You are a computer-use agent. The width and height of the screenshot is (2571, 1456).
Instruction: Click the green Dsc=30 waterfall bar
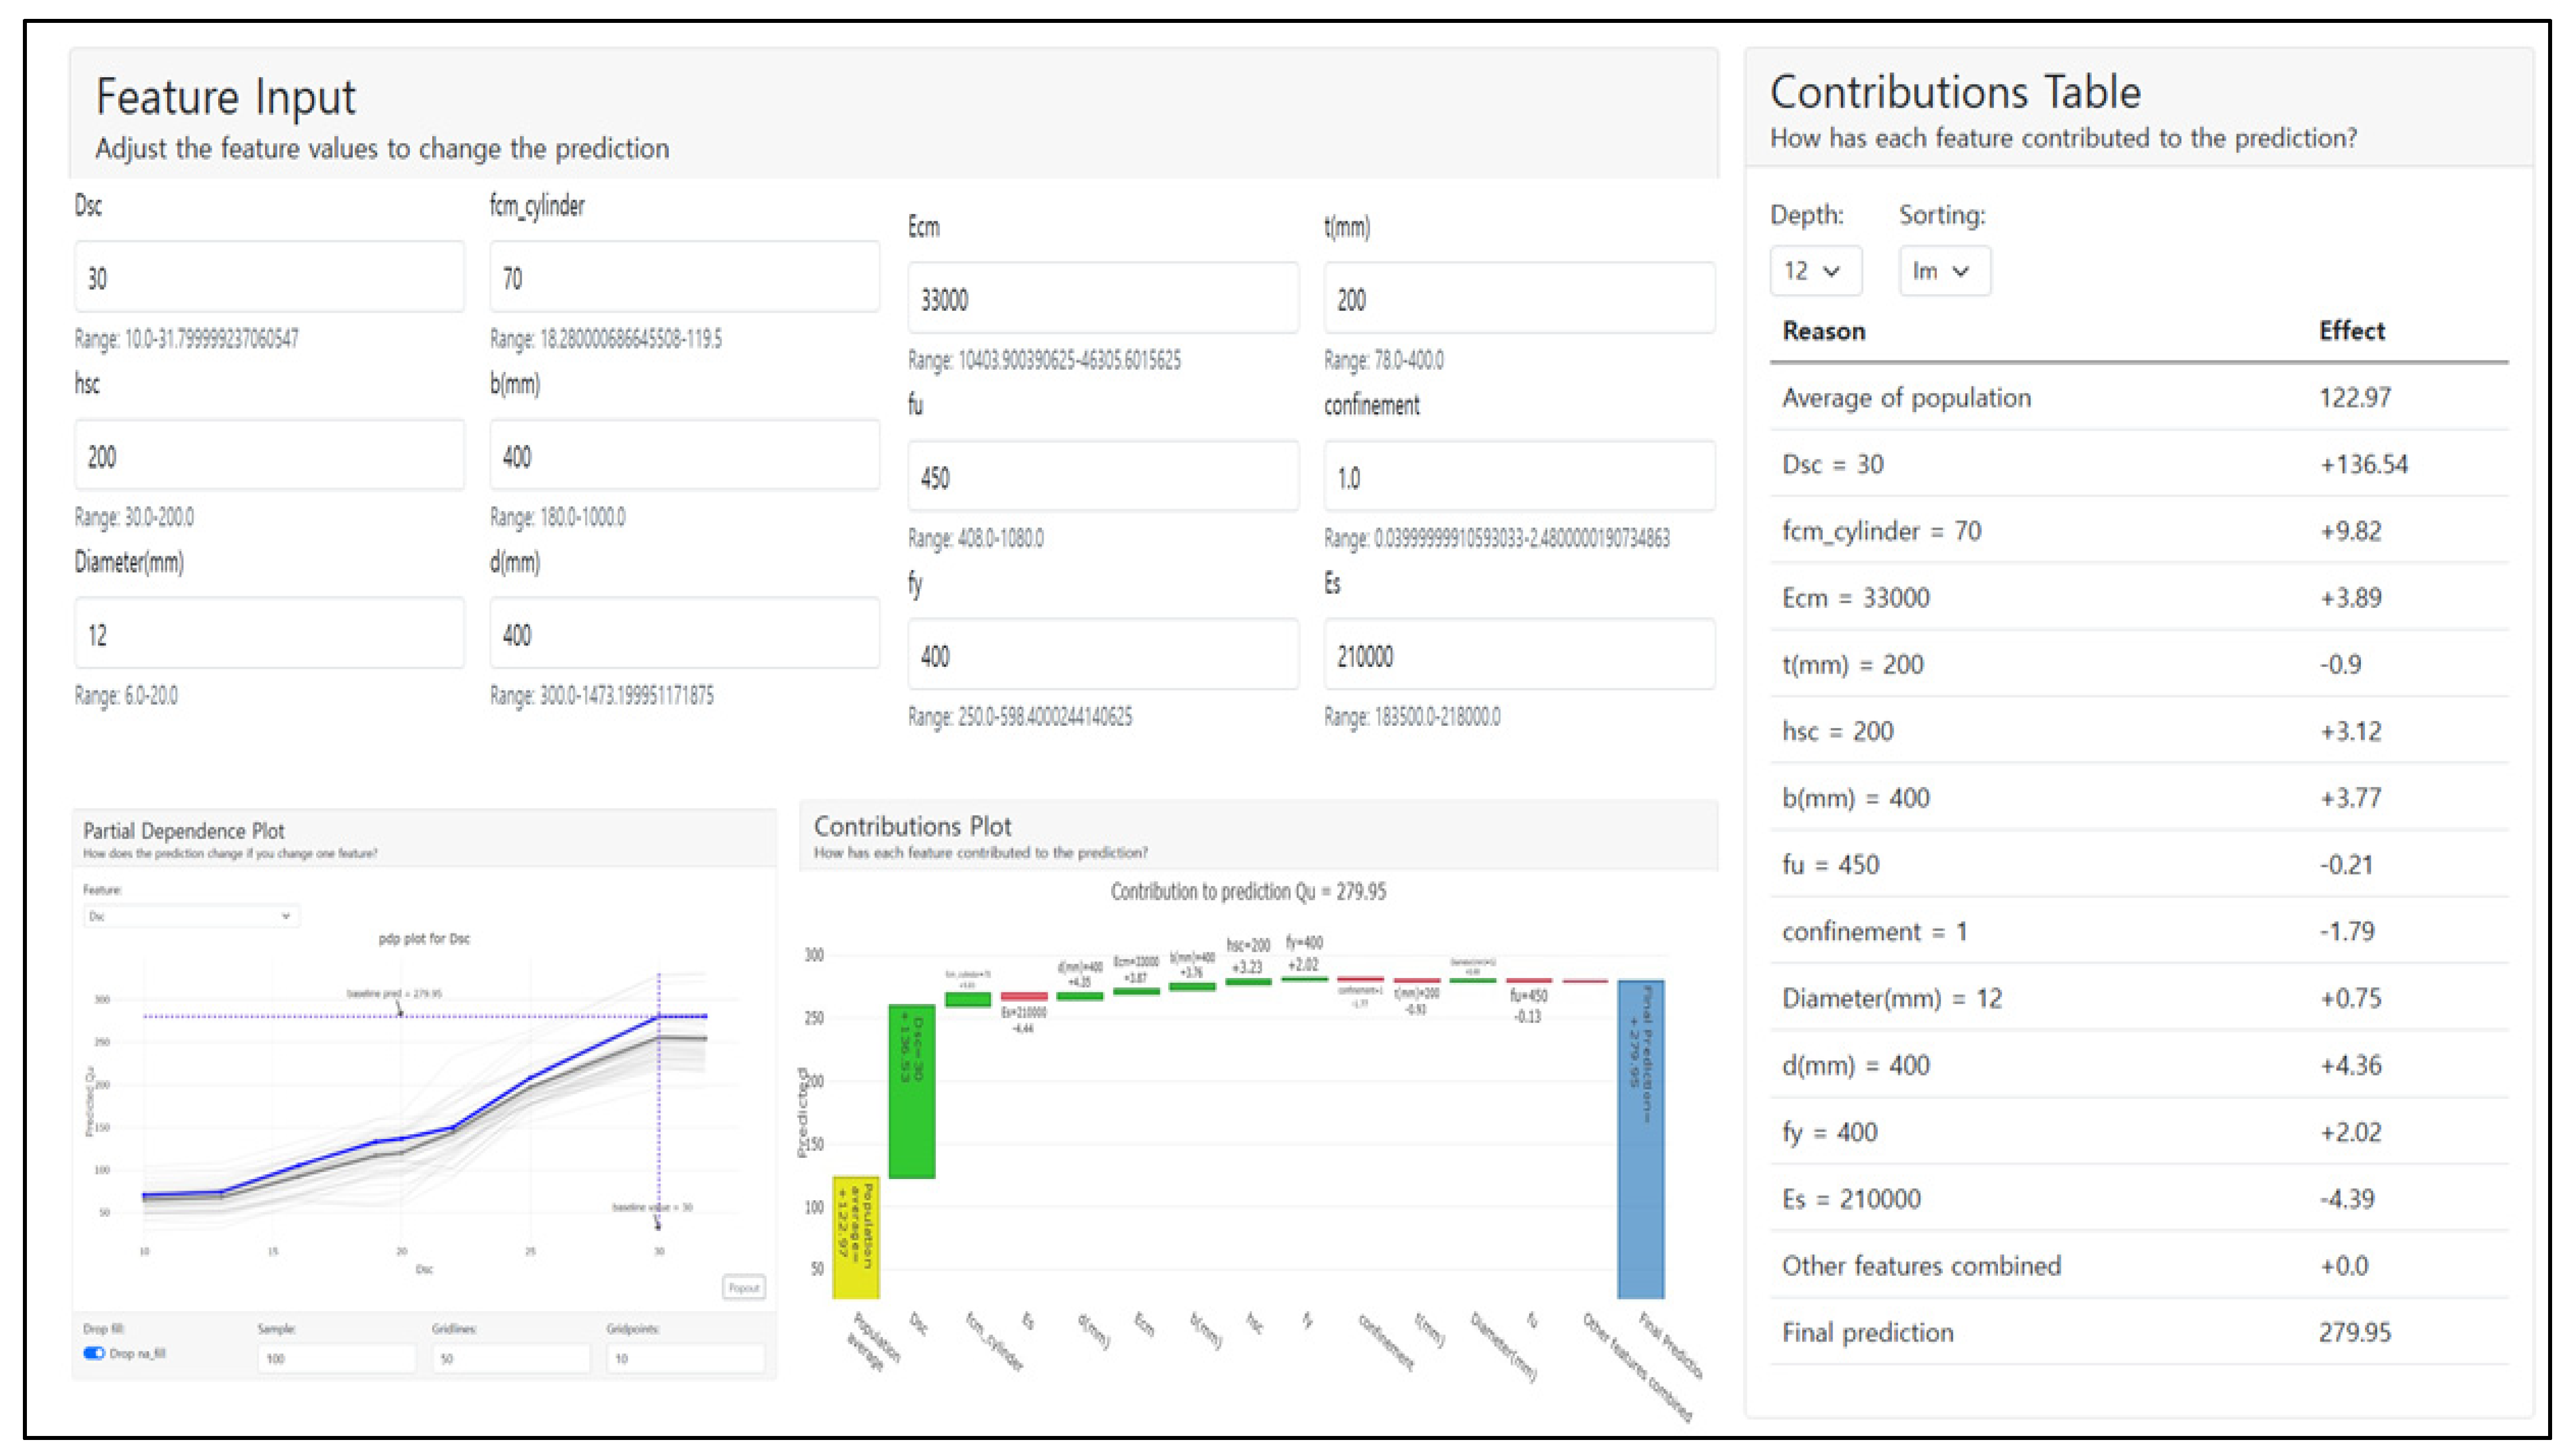pos(911,1091)
